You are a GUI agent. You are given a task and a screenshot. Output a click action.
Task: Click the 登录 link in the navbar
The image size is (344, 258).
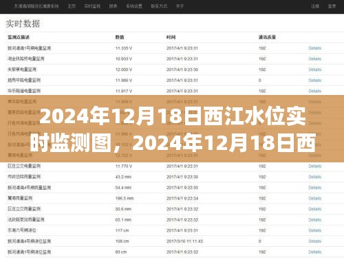tap(332, 6)
